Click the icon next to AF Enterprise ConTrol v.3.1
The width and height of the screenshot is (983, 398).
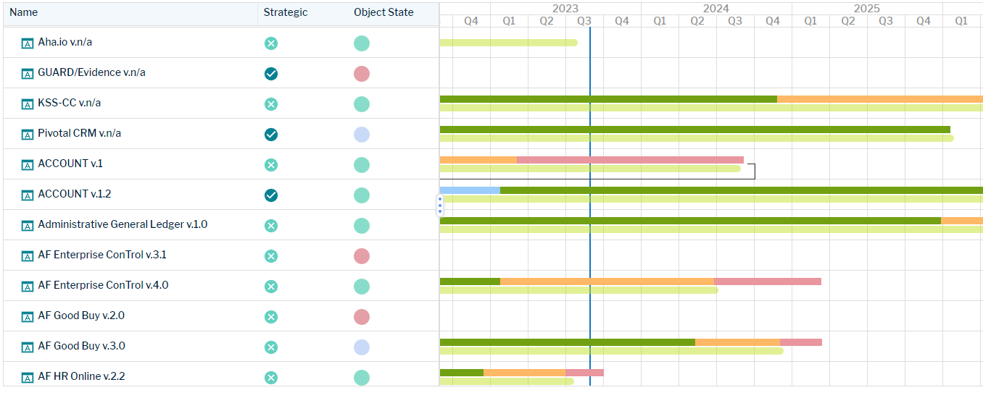tap(28, 256)
